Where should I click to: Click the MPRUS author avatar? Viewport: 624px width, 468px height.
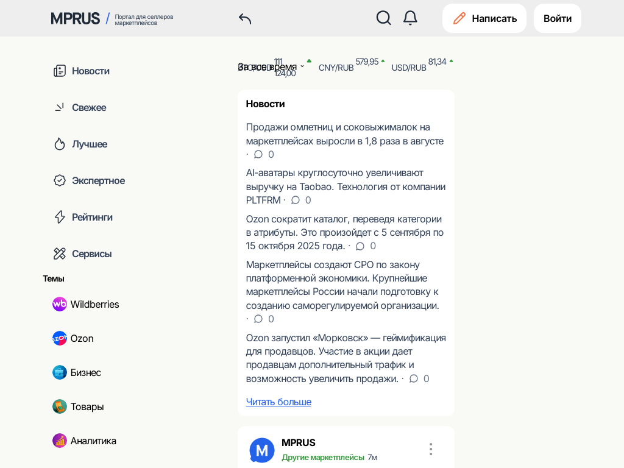[x=262, y=450]
